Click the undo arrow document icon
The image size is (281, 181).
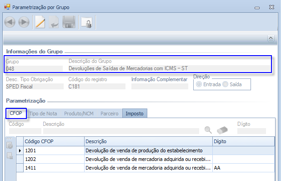coord(54,22)
